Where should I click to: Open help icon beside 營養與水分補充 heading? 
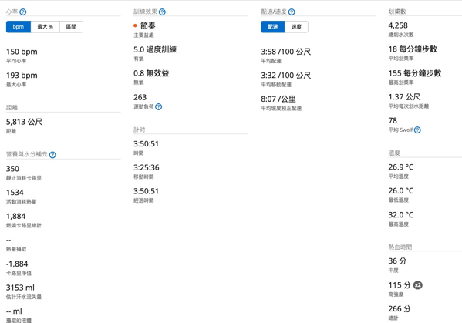(52, 155)
